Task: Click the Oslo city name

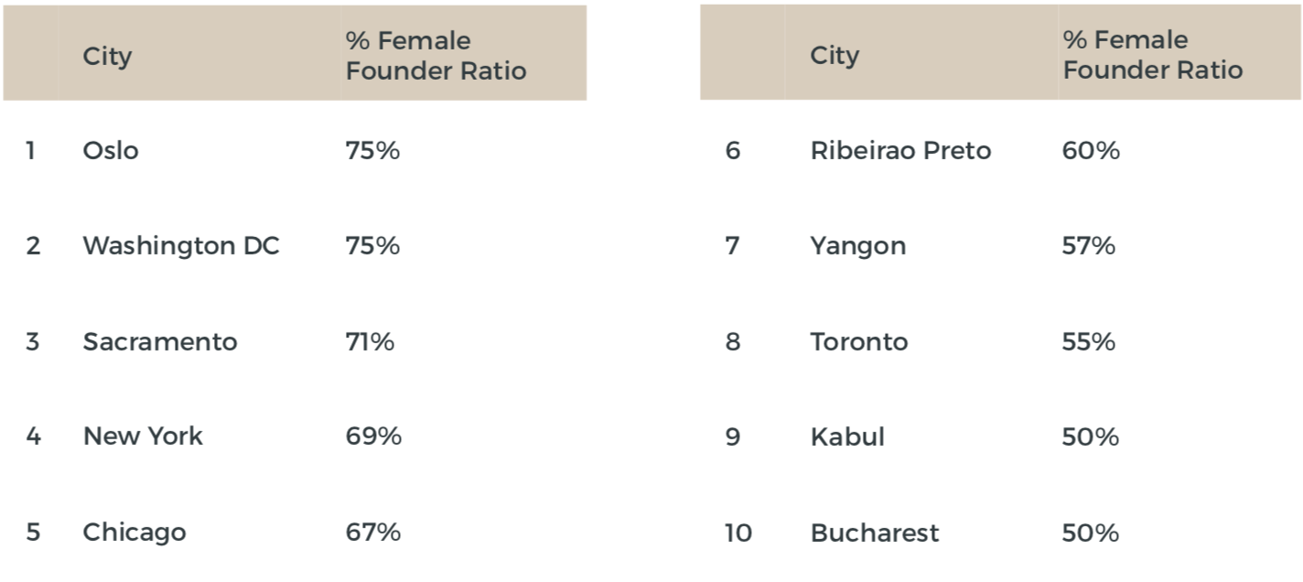Action: click(x=111, y=151)
